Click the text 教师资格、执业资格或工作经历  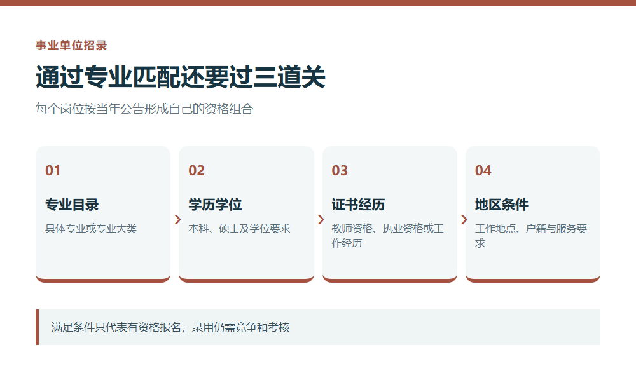(x=387, y=236)
